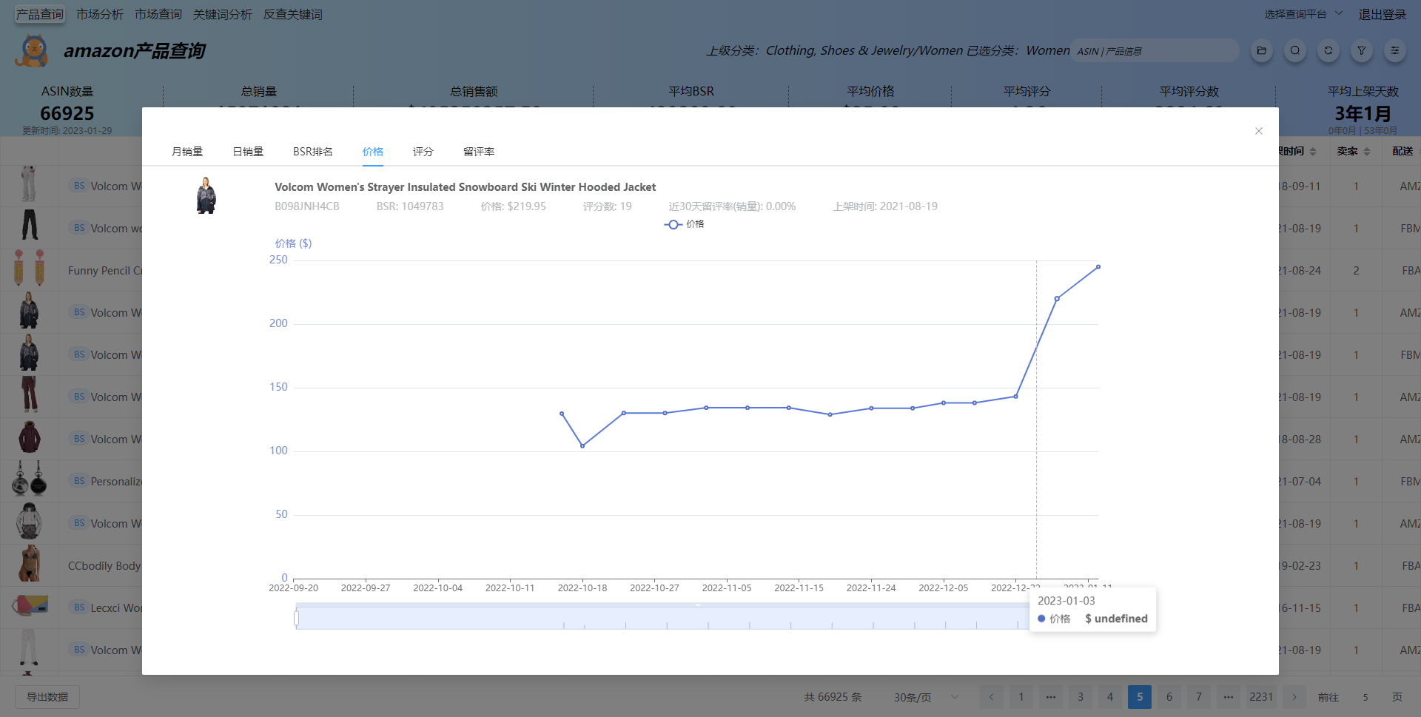1421x717 pixels.
Task: Go to last page 2231
Action: point(1261,697)
